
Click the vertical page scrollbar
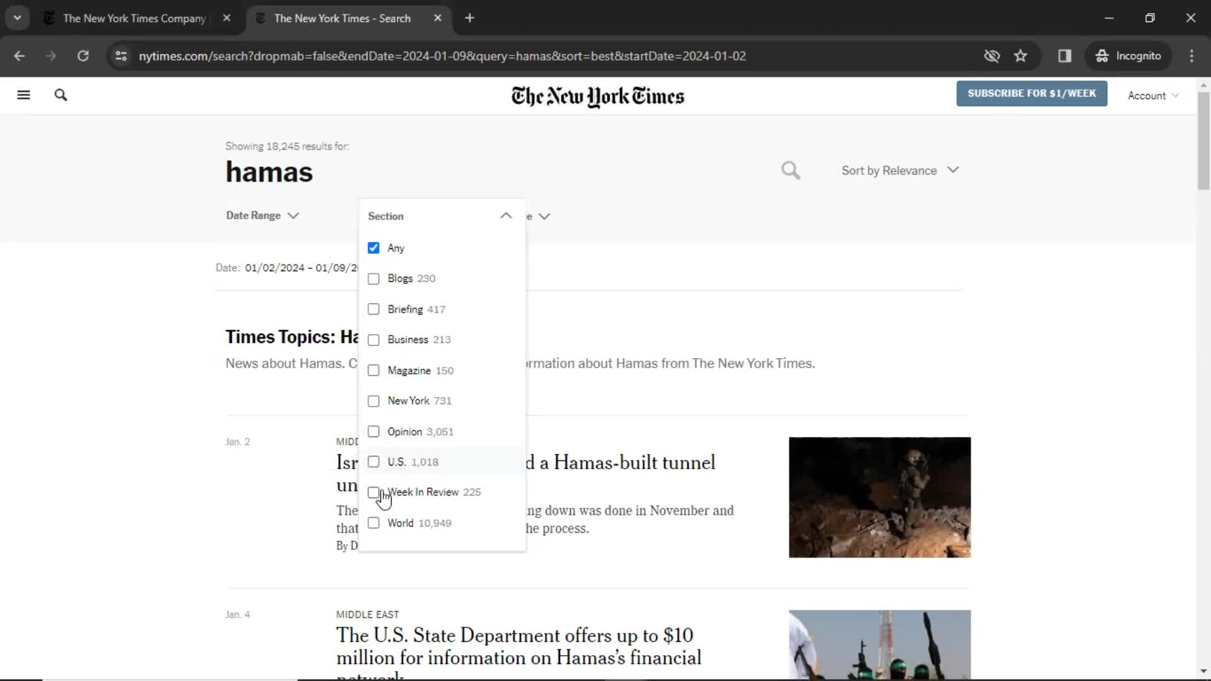1203,140
